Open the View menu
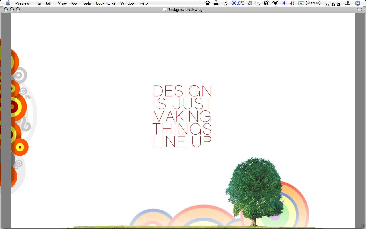The height and width of the screenshot is (229, 366). (62, 3)
